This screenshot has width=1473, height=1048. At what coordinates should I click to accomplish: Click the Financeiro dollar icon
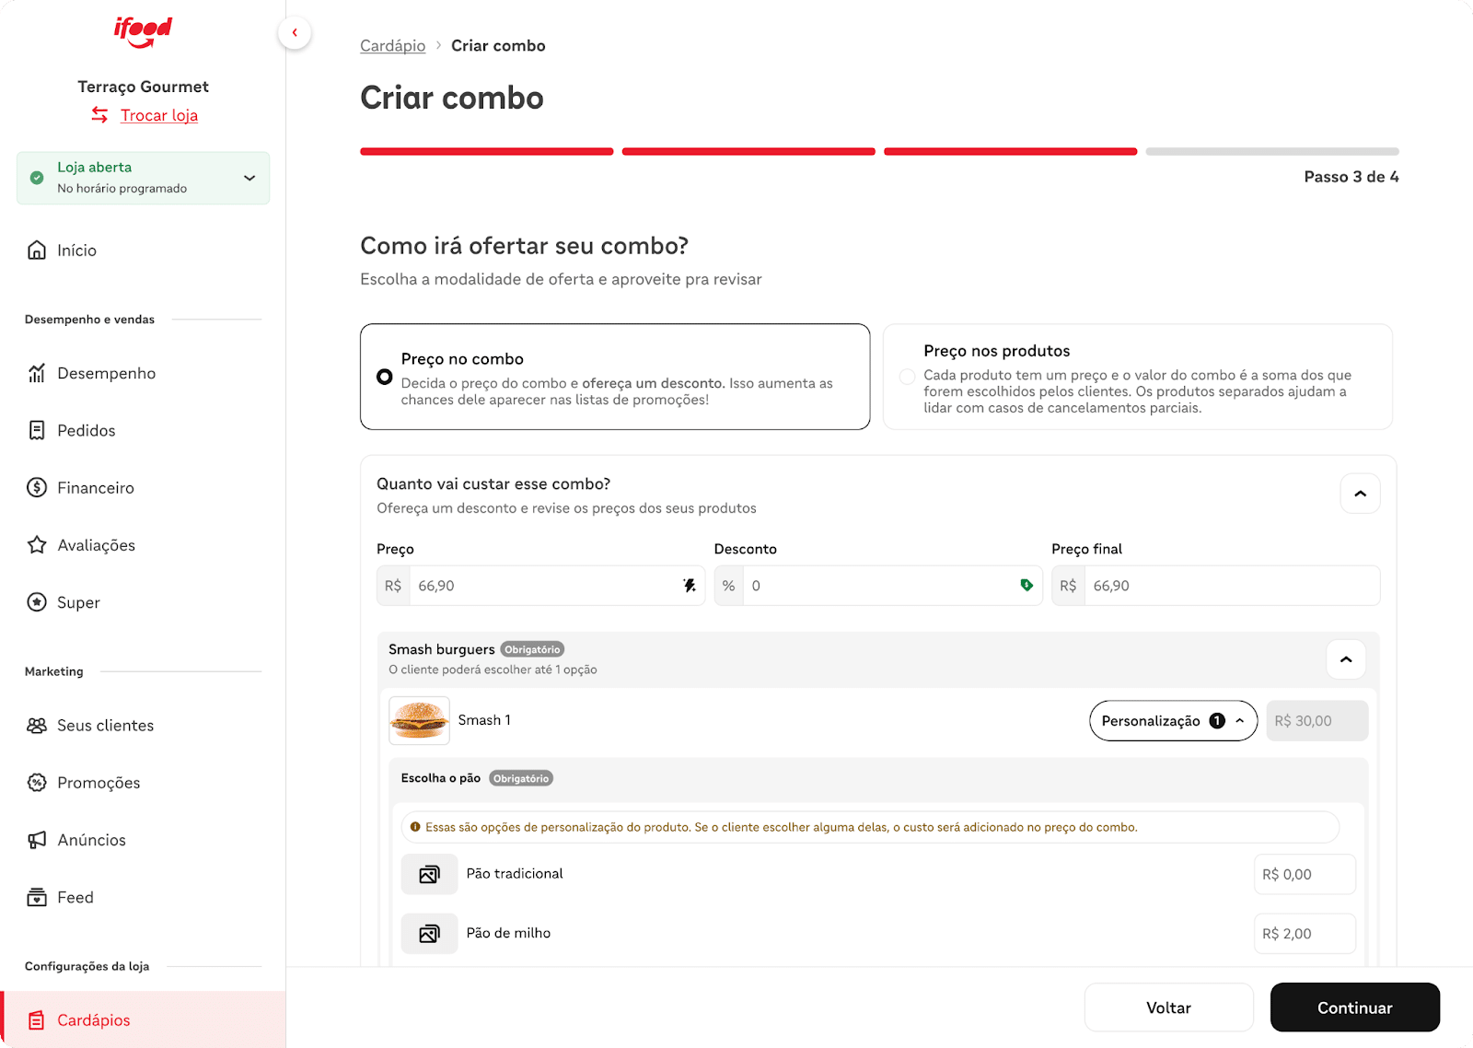click(x=37, y=487)
